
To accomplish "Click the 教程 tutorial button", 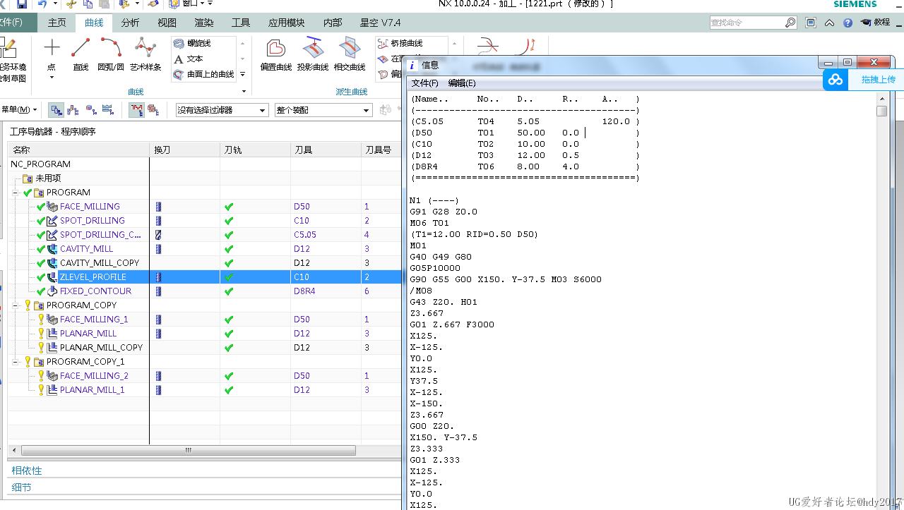I will coord(876,23).
